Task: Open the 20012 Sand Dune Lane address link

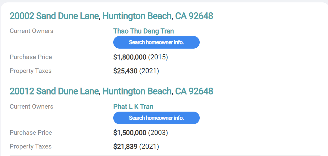Action: [x=54, y=91]
